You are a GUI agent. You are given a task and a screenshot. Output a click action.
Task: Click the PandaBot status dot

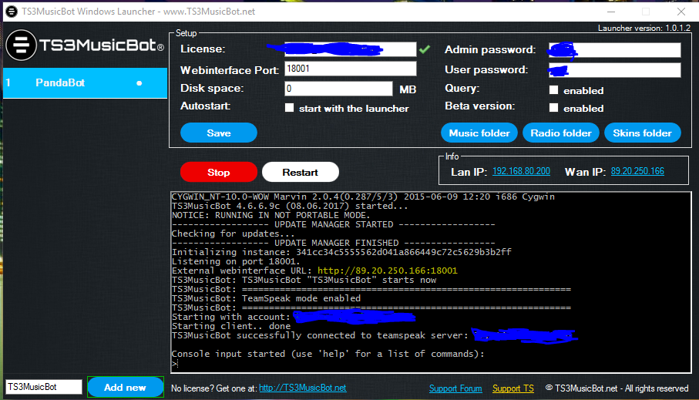click(139, 83)
